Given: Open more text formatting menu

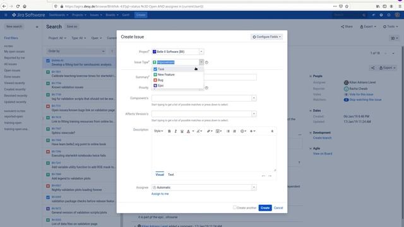Looking at the screenshot, I should point(199,131).
